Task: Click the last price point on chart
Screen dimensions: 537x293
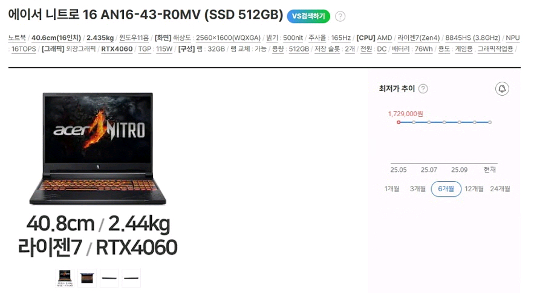Action: pos(490,122)
